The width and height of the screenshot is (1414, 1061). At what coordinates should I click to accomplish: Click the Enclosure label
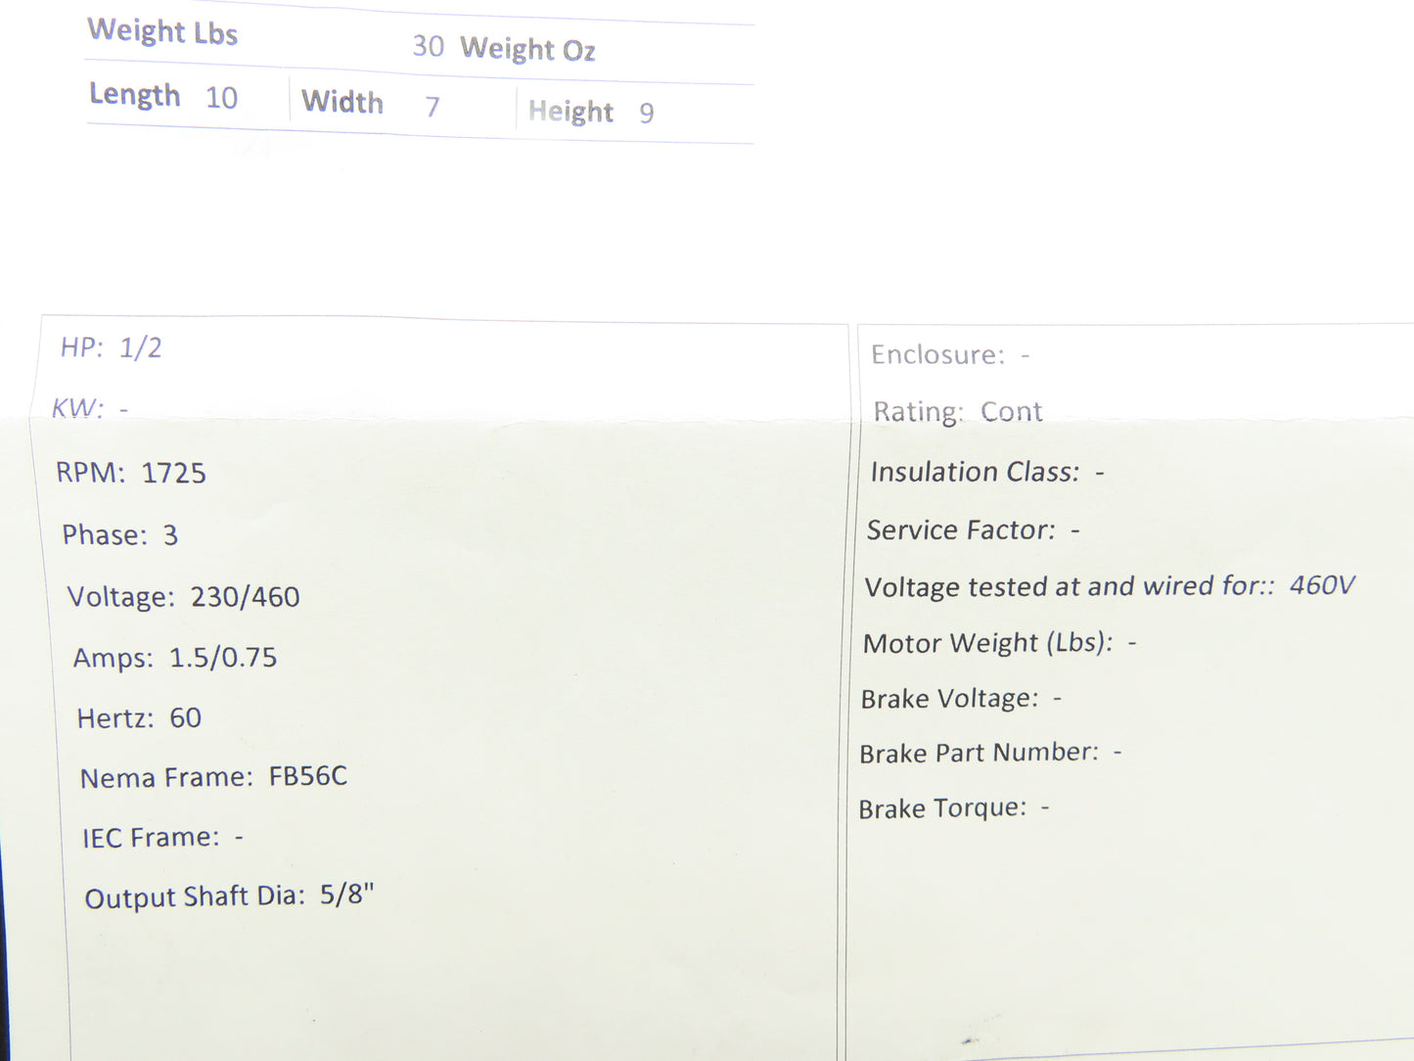(937, 354)
